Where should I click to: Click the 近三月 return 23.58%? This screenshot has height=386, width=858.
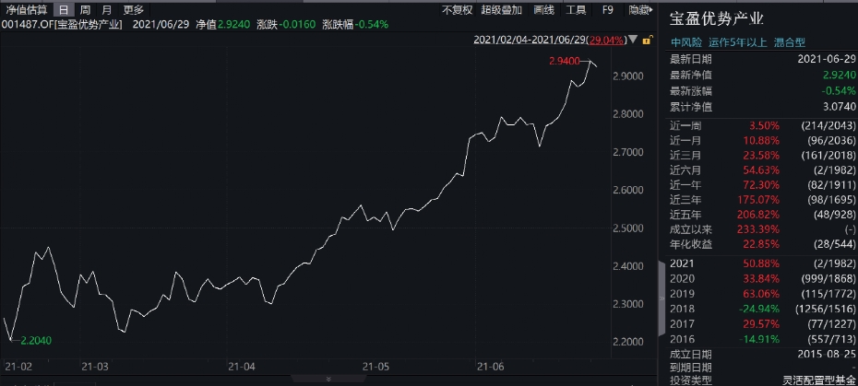tap(761, 156)
